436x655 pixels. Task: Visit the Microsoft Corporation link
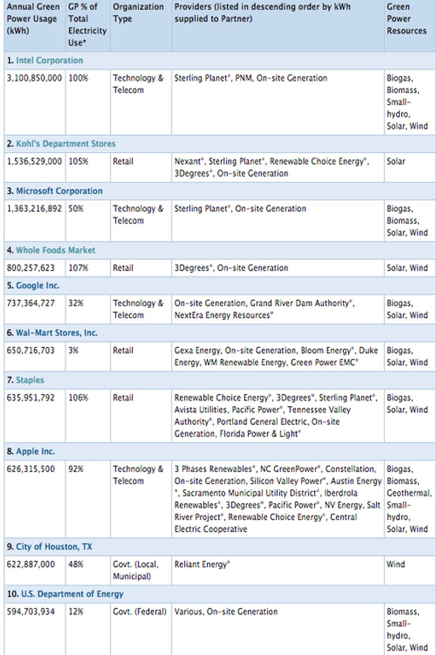[x=59, y=191]
